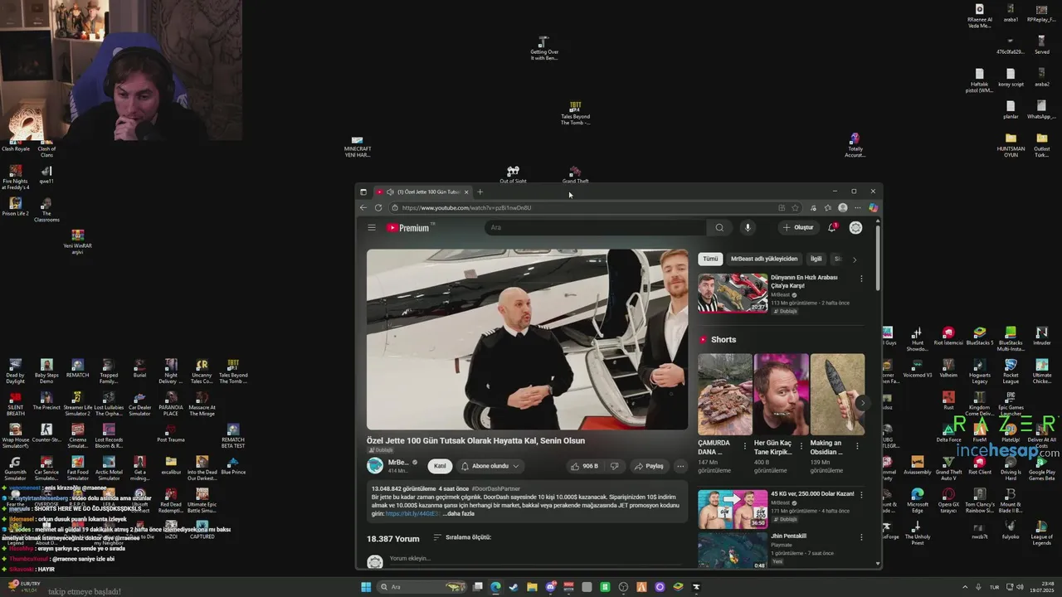Open Edge profile avatar in toolbar

(843, 207)
